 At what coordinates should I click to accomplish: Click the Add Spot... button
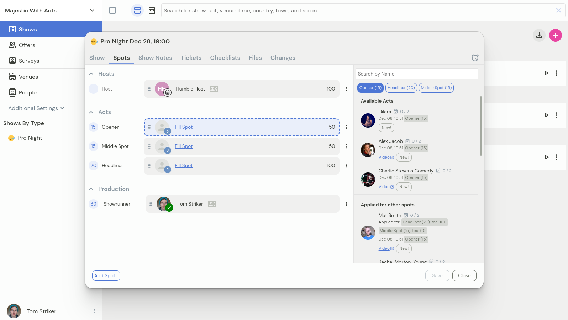[x=106, y=275]
